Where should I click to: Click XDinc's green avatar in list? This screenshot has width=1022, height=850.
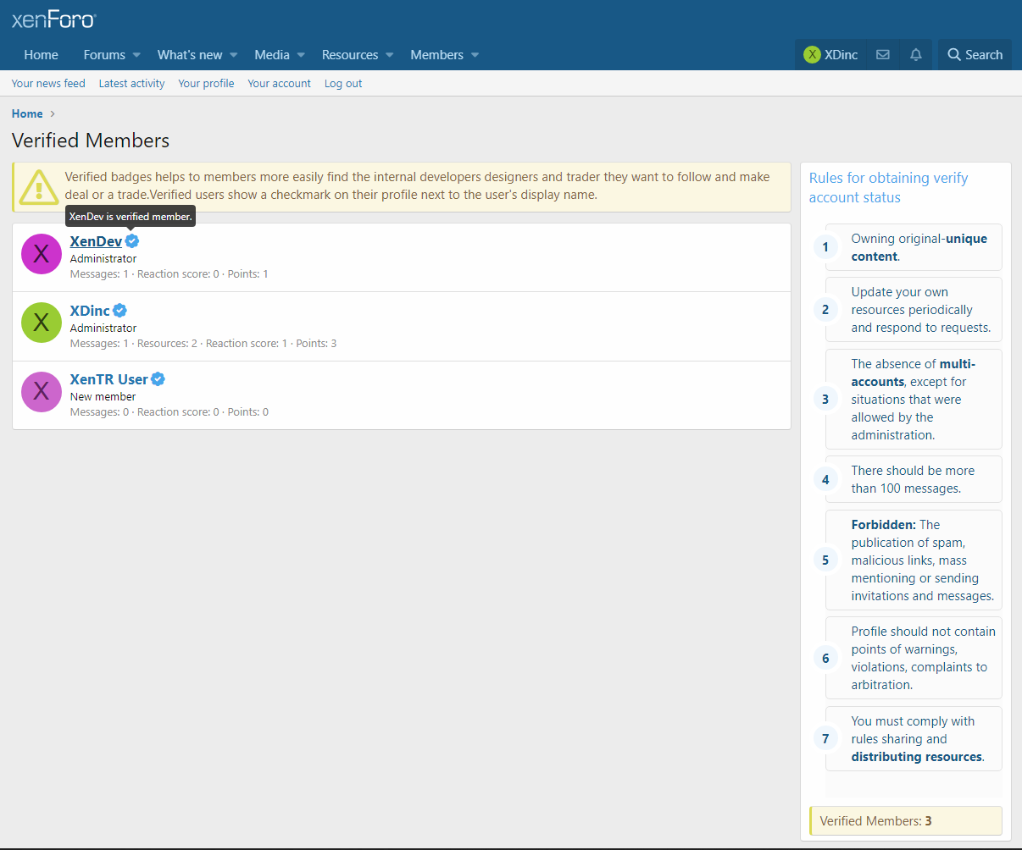(41, 323)
